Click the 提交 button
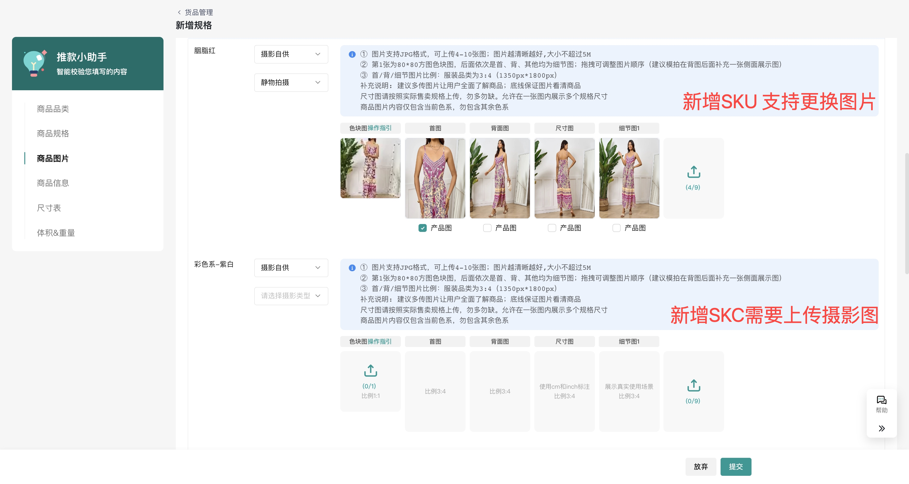 point(736,466)
